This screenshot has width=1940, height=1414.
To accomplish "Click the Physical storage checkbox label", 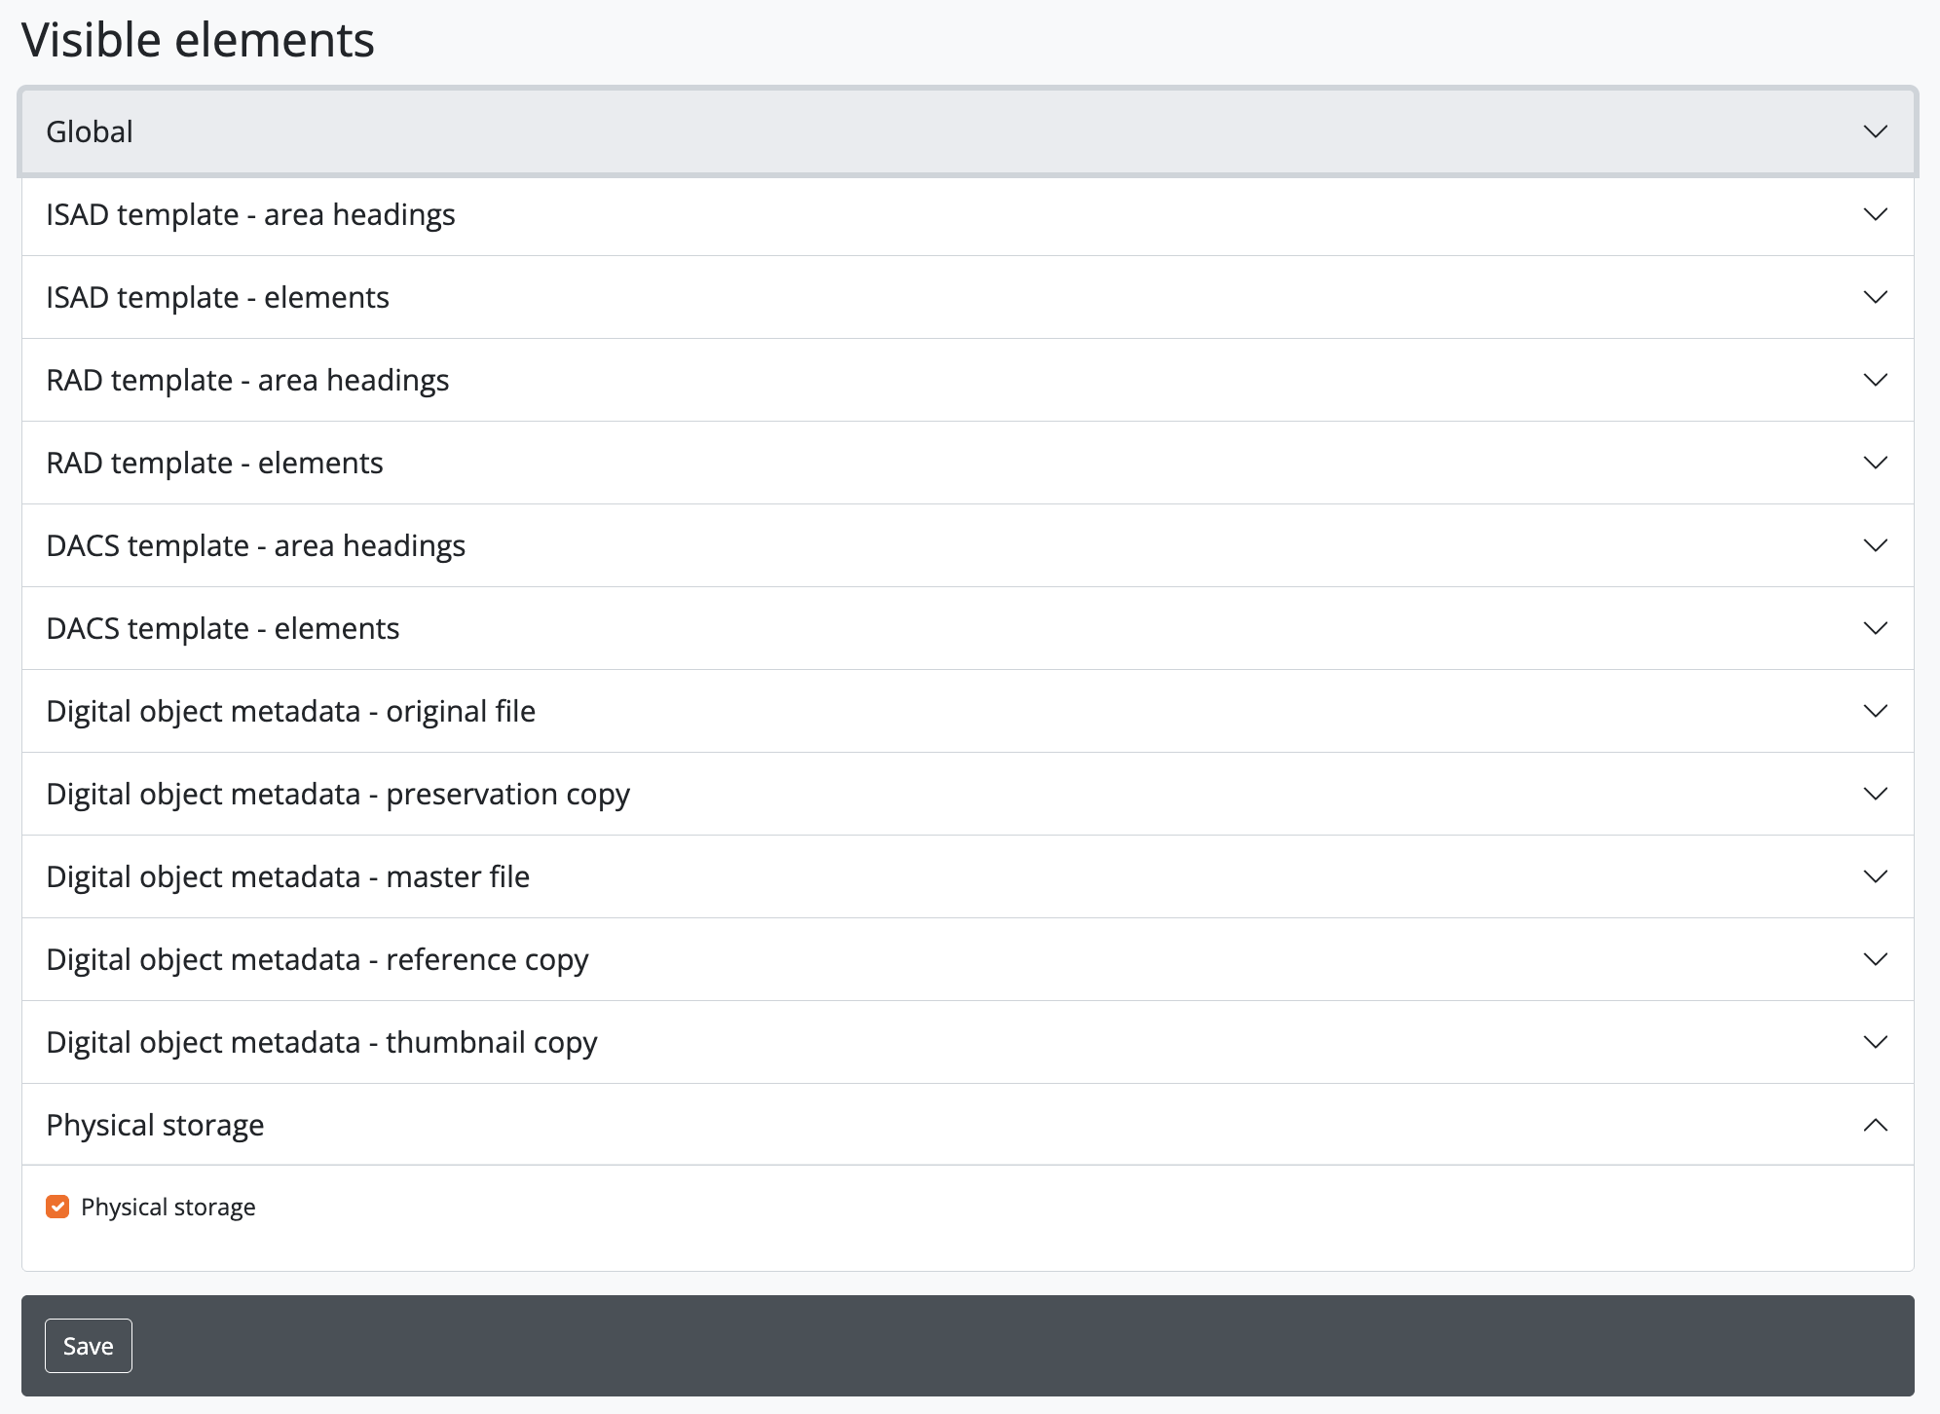I will coord(168,1207).
